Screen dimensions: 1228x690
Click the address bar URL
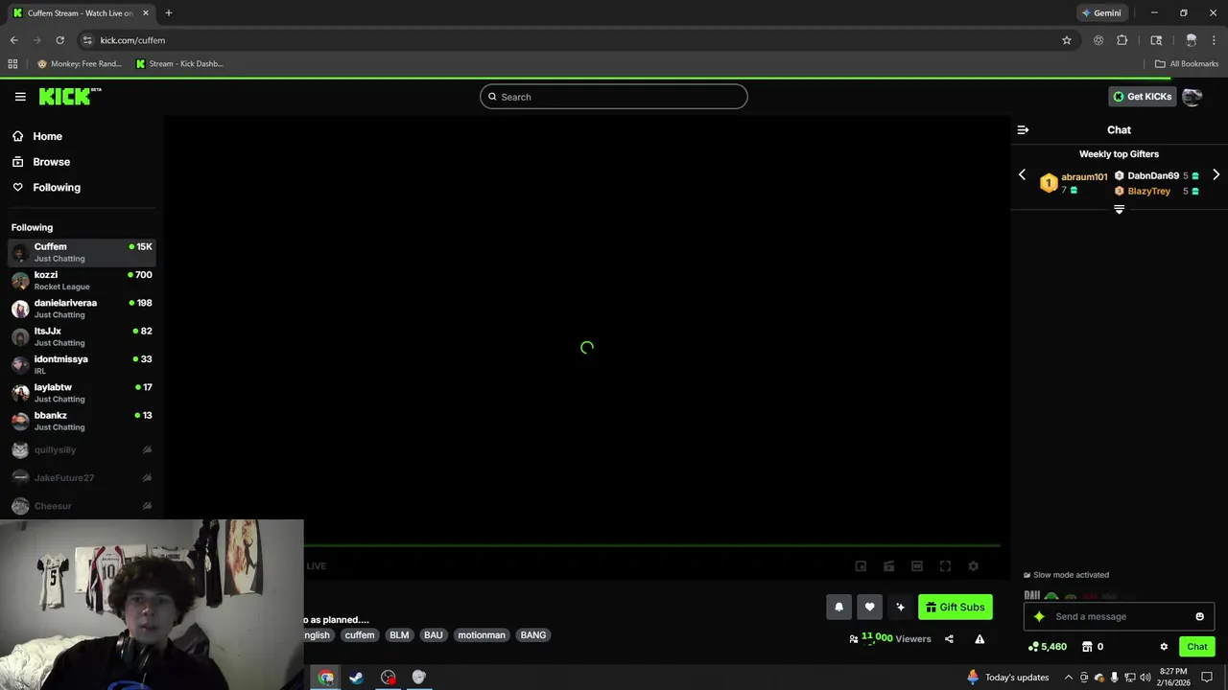pyautogui.click(x=132, y=40)
